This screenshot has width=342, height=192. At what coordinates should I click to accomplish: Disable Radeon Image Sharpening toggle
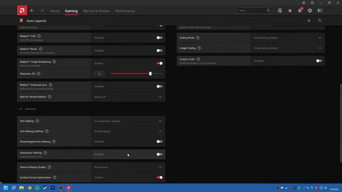(x=159, y=63)
